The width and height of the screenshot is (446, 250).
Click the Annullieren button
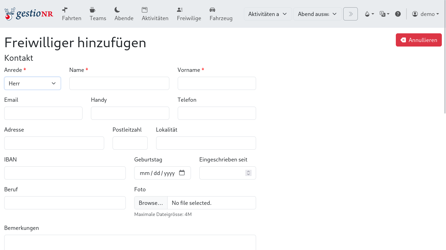pos(418,40)
